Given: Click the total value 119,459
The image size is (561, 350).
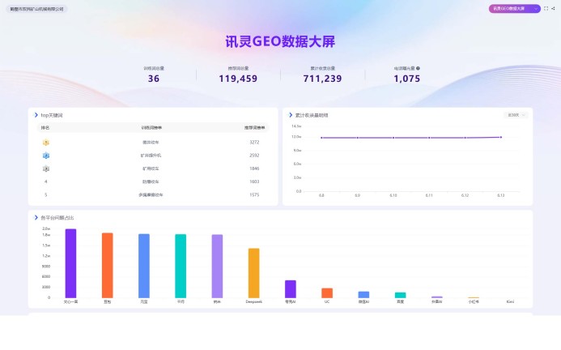Looking at the screenshot, I should (x=238, y=79).
